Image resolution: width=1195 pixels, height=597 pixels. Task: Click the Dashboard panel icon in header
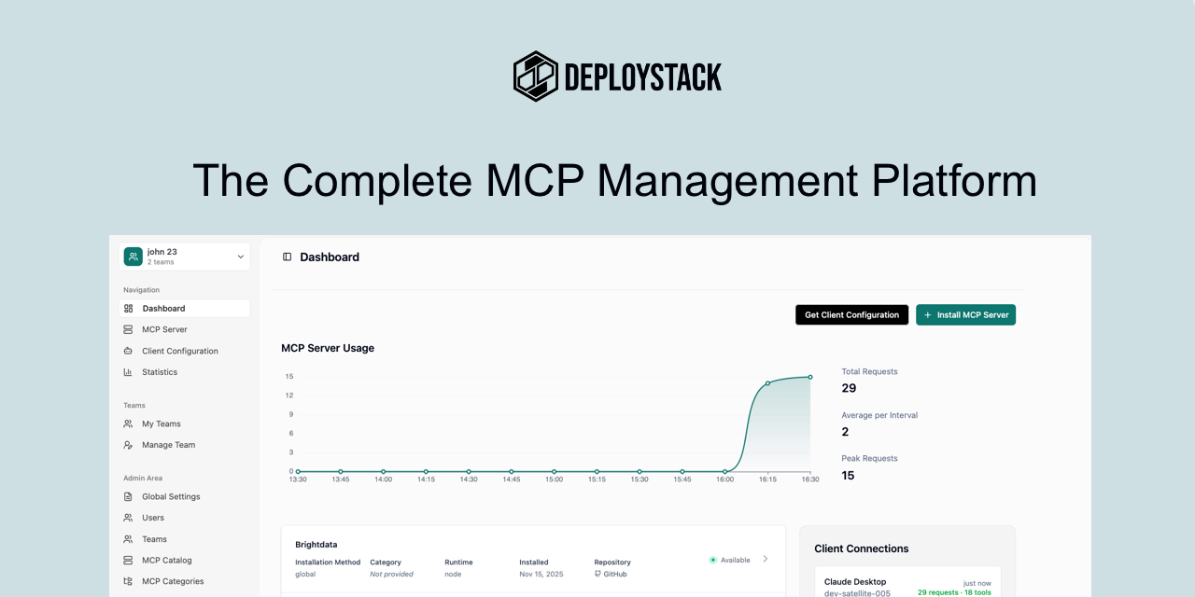point(287,257)
